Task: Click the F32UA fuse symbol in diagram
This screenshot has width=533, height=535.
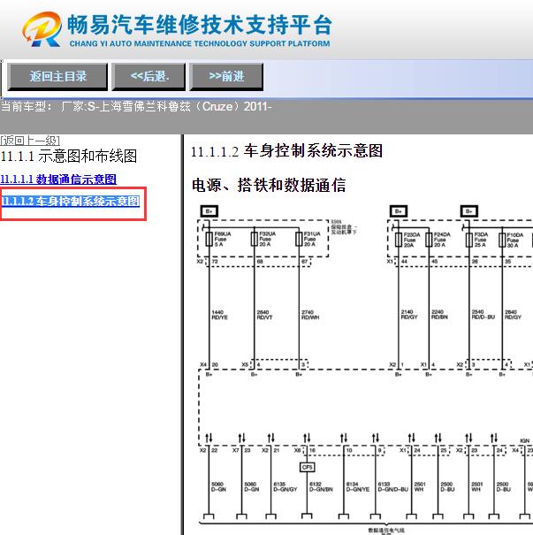Action: pyautogui.click(x=254, y=239)
